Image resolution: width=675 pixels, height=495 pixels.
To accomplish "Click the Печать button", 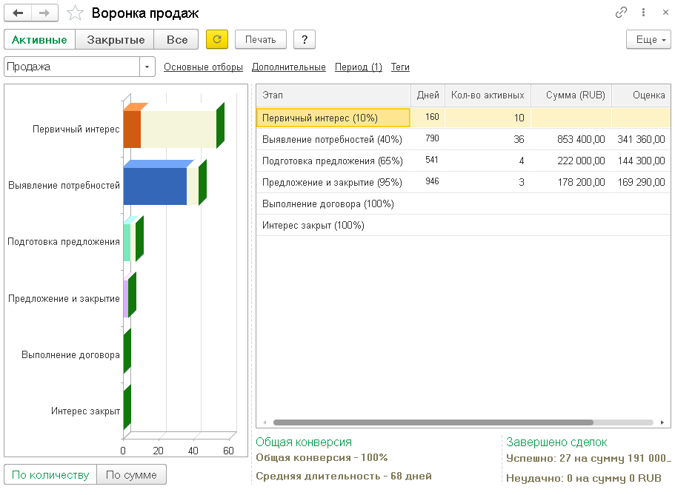I will [261, 39].
